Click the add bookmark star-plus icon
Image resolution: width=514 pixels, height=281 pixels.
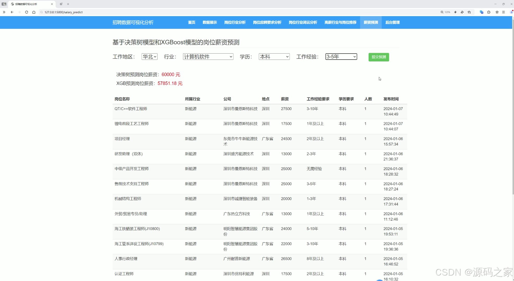point(469,12)
